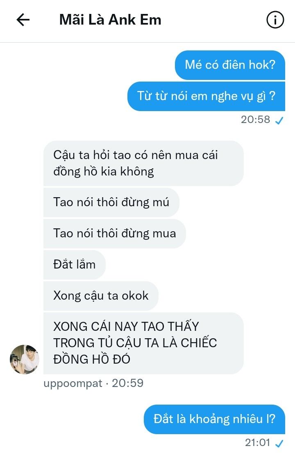Select the message about "đồng hồ kia không"
The image size is (295, 453).
pos(143,163)
